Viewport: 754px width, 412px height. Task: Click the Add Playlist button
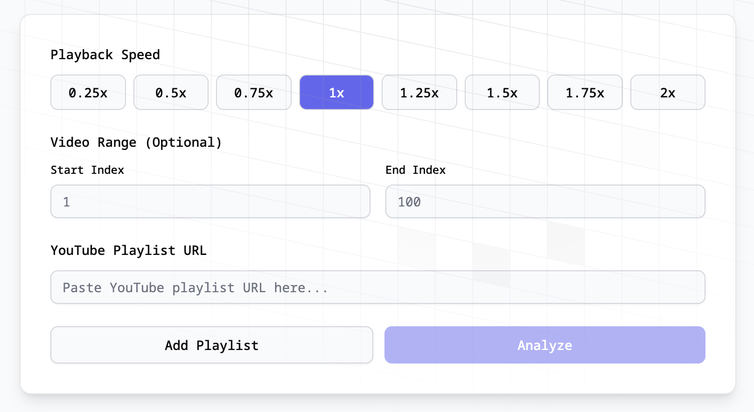(x=211, y=345)
